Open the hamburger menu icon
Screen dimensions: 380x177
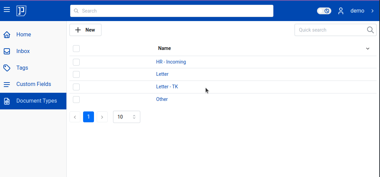click(7, 10)
